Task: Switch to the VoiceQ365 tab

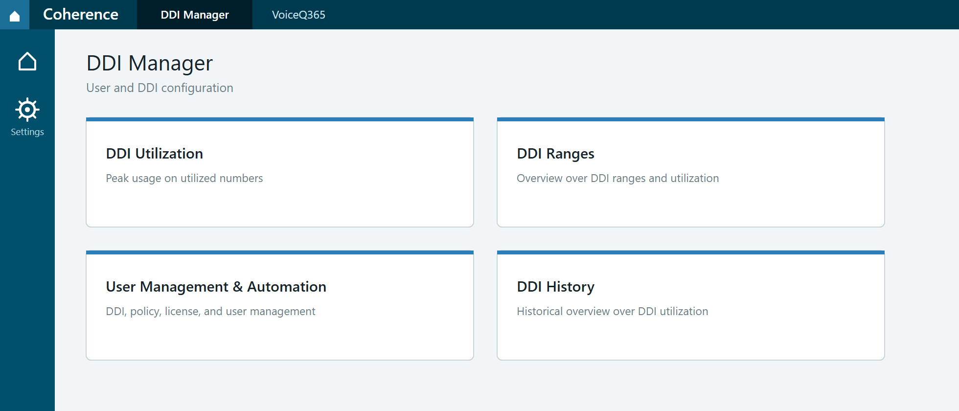Action: pyautogui.click(x=298, y=15)
